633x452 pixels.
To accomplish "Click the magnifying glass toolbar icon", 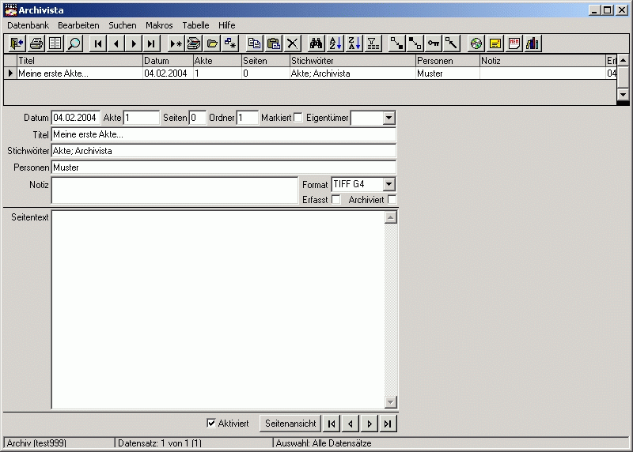I will pos(74,43).
